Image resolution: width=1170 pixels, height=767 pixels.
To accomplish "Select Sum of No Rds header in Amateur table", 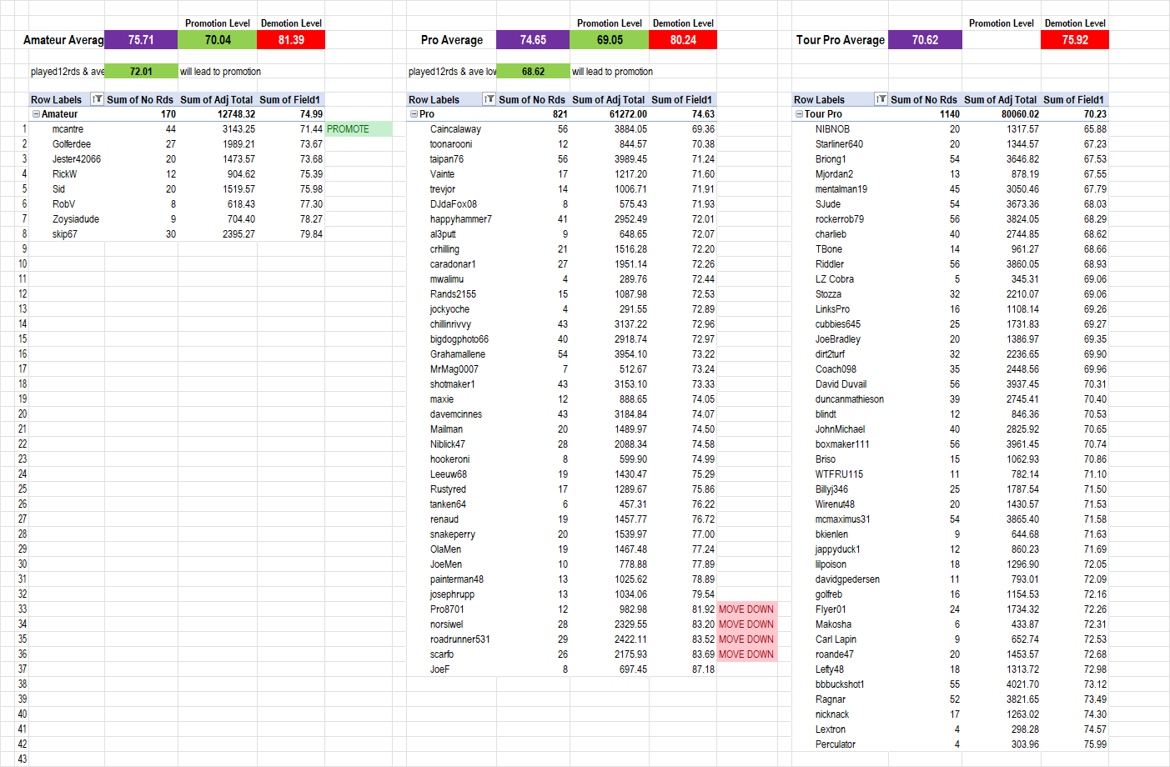I will tap(140, 99).
